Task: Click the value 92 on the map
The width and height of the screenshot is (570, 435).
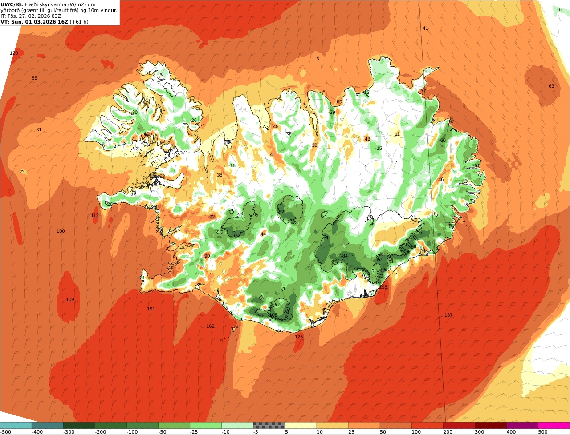Action: [212, 217]
